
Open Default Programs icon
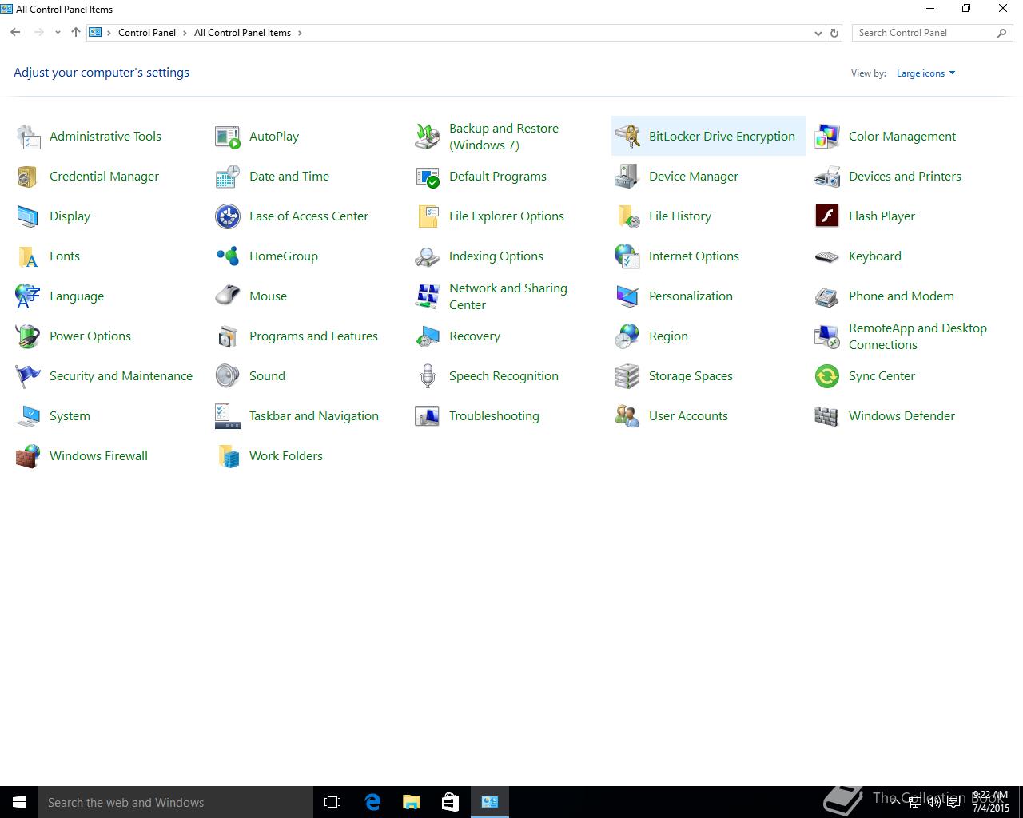click(428, 177)
